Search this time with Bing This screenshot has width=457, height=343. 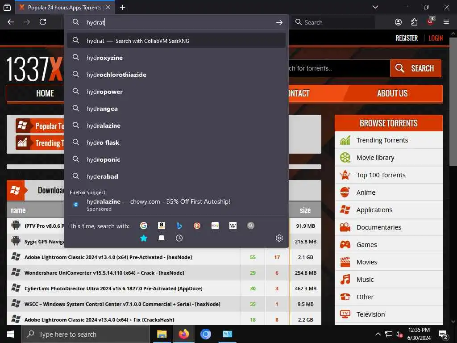coord(179,226)
